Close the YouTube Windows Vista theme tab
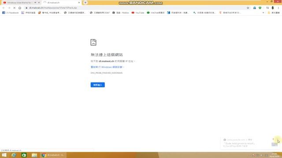 click(x=39, y=3)
